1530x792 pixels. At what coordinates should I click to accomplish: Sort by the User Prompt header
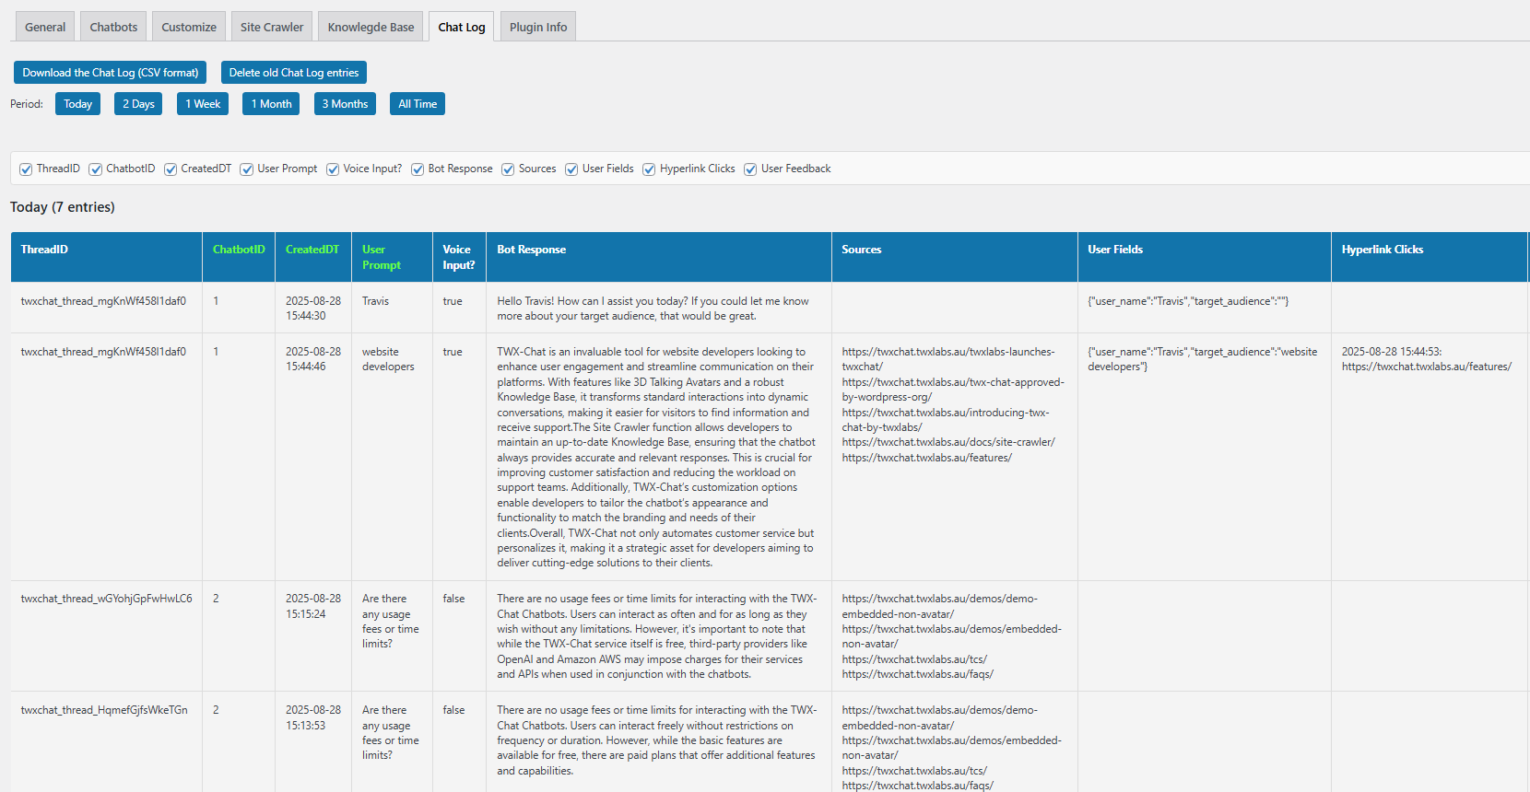(381, 257)
